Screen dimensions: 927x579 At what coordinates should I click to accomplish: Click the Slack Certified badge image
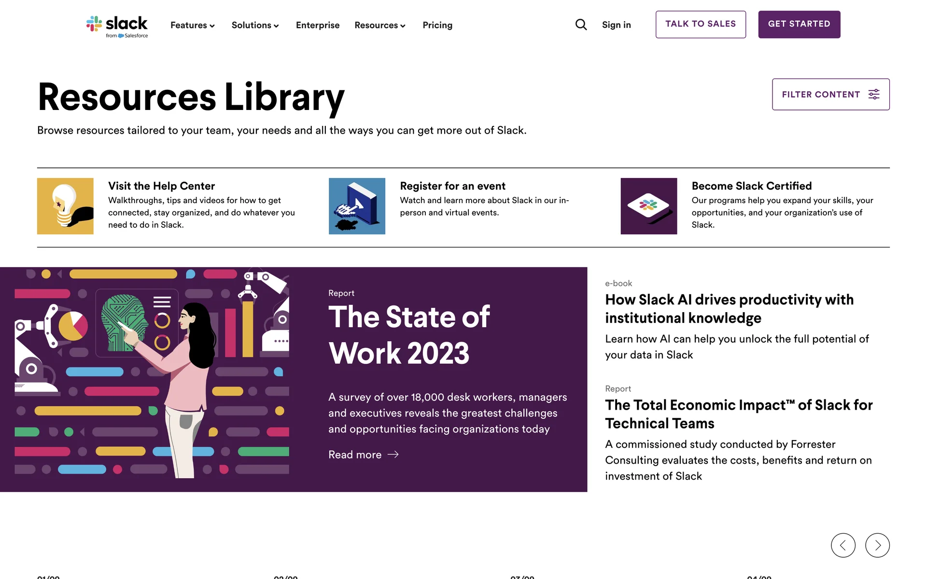(x=648, y=206)
